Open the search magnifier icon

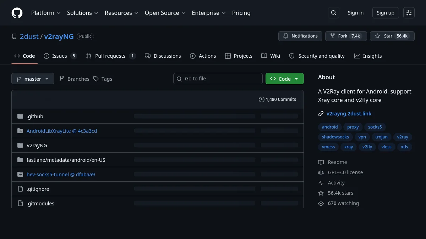point(334,13)
